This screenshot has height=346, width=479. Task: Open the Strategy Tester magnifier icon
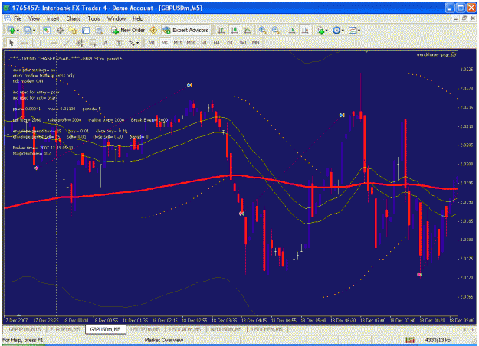[x=99, y=30]
